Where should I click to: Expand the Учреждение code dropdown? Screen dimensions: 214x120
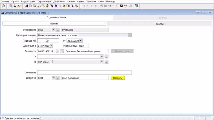point(53,30)
